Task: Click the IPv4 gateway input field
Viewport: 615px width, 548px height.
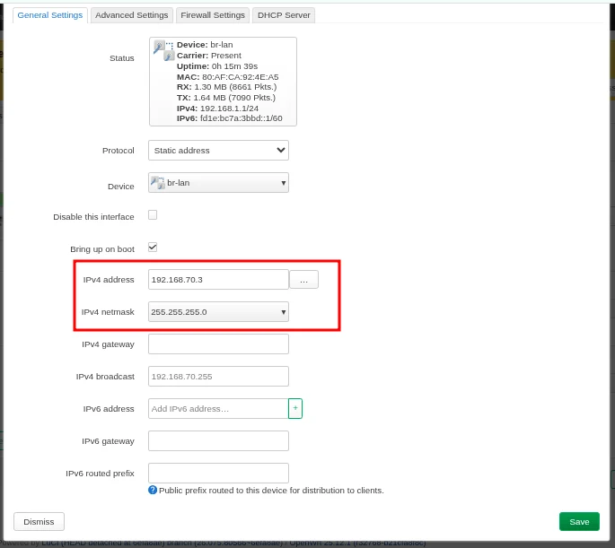Action: 218,344
